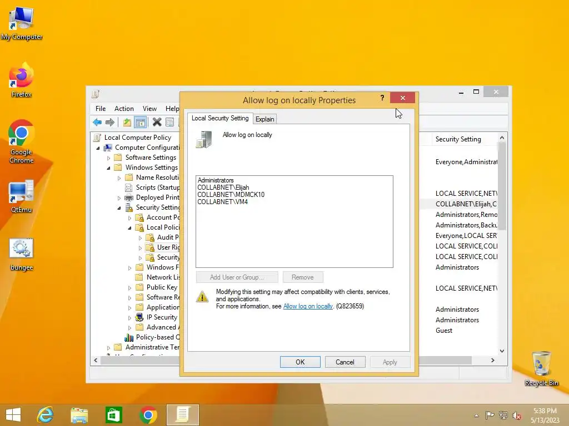The image size is (569, 426).
Task: Toggle the Show/Hide console tree toolbar icon
Action: [140, 123]
